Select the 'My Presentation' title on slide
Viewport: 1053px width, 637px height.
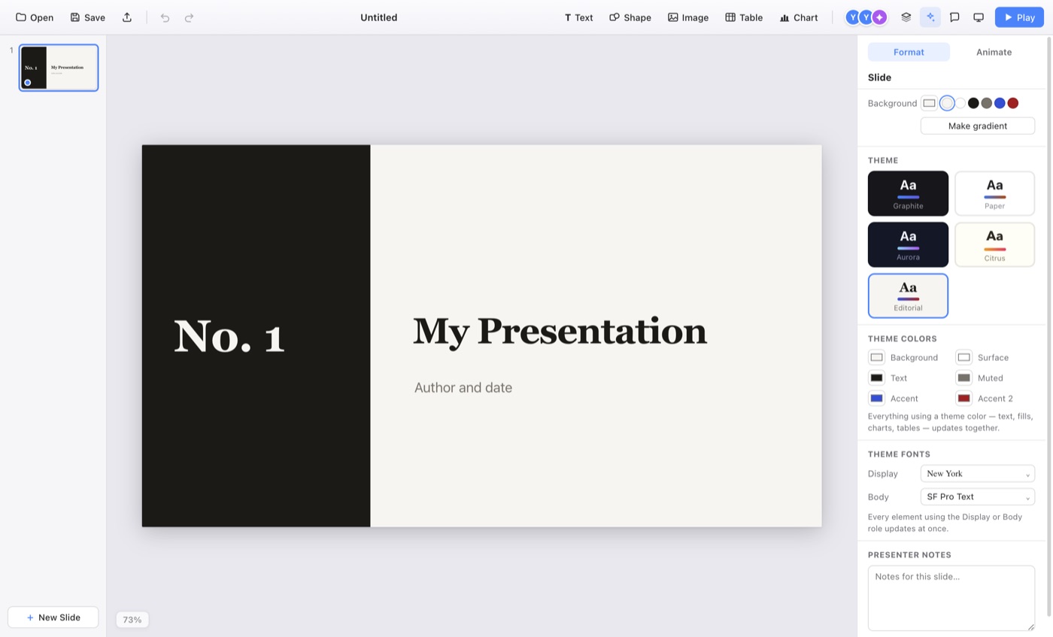(x=560, y=331)
